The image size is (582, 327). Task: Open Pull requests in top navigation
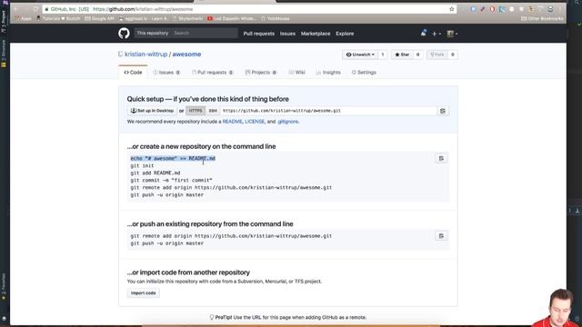(258, 34)
